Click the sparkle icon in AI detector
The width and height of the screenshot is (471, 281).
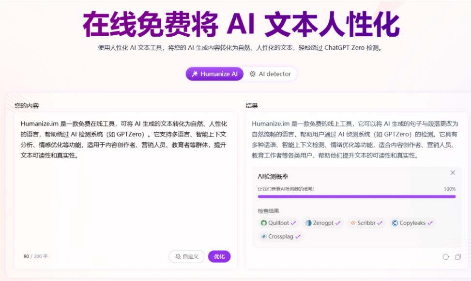[253, 74]
